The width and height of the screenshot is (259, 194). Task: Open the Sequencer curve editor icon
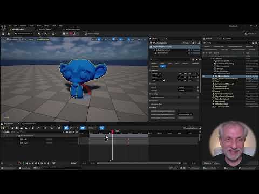tap(102, 128)
